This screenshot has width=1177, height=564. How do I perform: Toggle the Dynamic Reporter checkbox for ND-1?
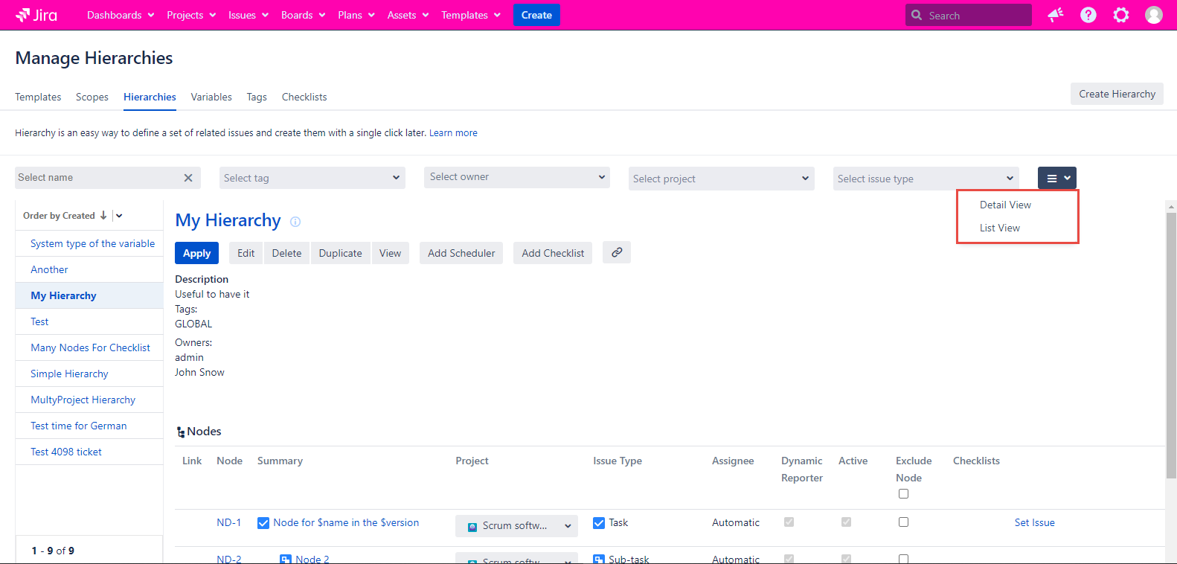(x=789, y=522)
